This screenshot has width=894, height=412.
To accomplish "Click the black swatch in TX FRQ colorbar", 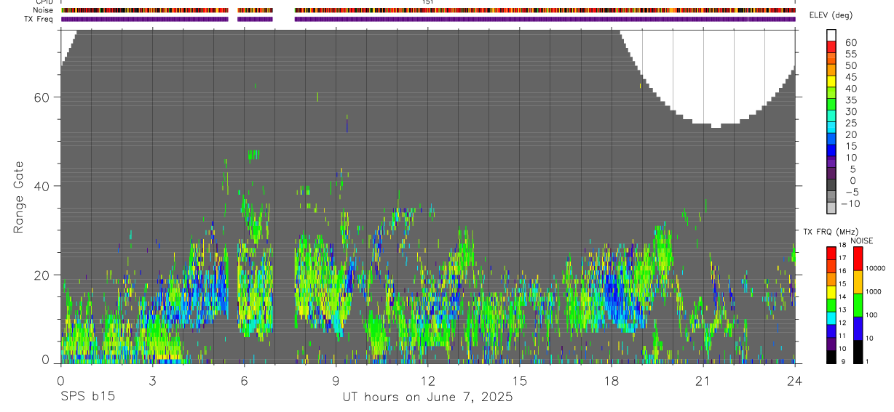I will click(x=831, y=358).
